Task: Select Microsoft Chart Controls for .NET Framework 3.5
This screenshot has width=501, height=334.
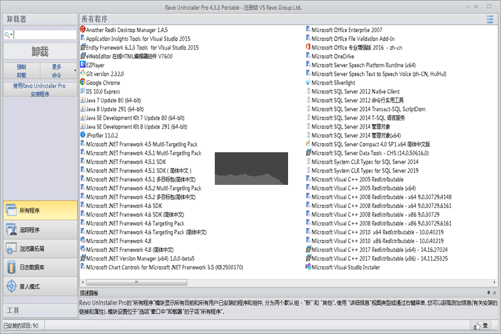Action: [x=165, y=267]
